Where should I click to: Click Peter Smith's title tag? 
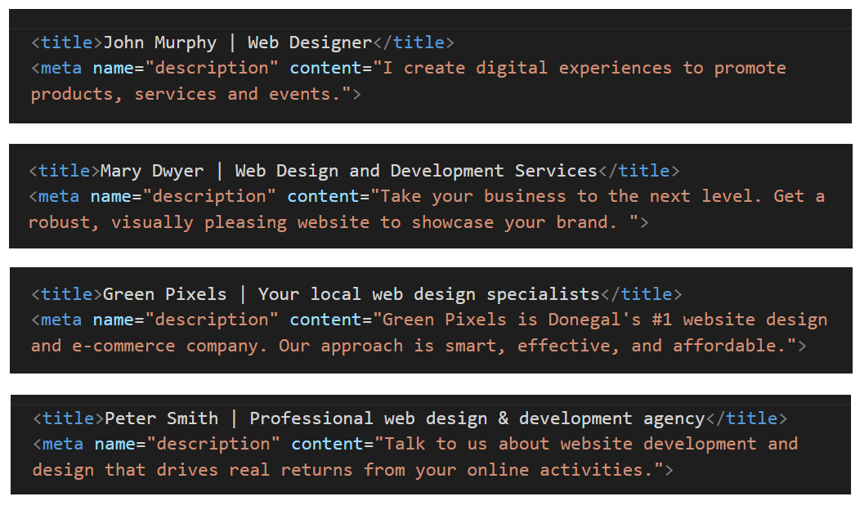click(x=65, y=418)
